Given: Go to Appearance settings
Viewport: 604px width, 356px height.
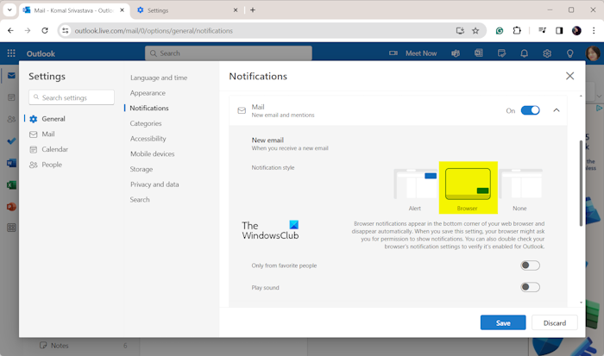Looking at the screenshot, I should 148,93.
